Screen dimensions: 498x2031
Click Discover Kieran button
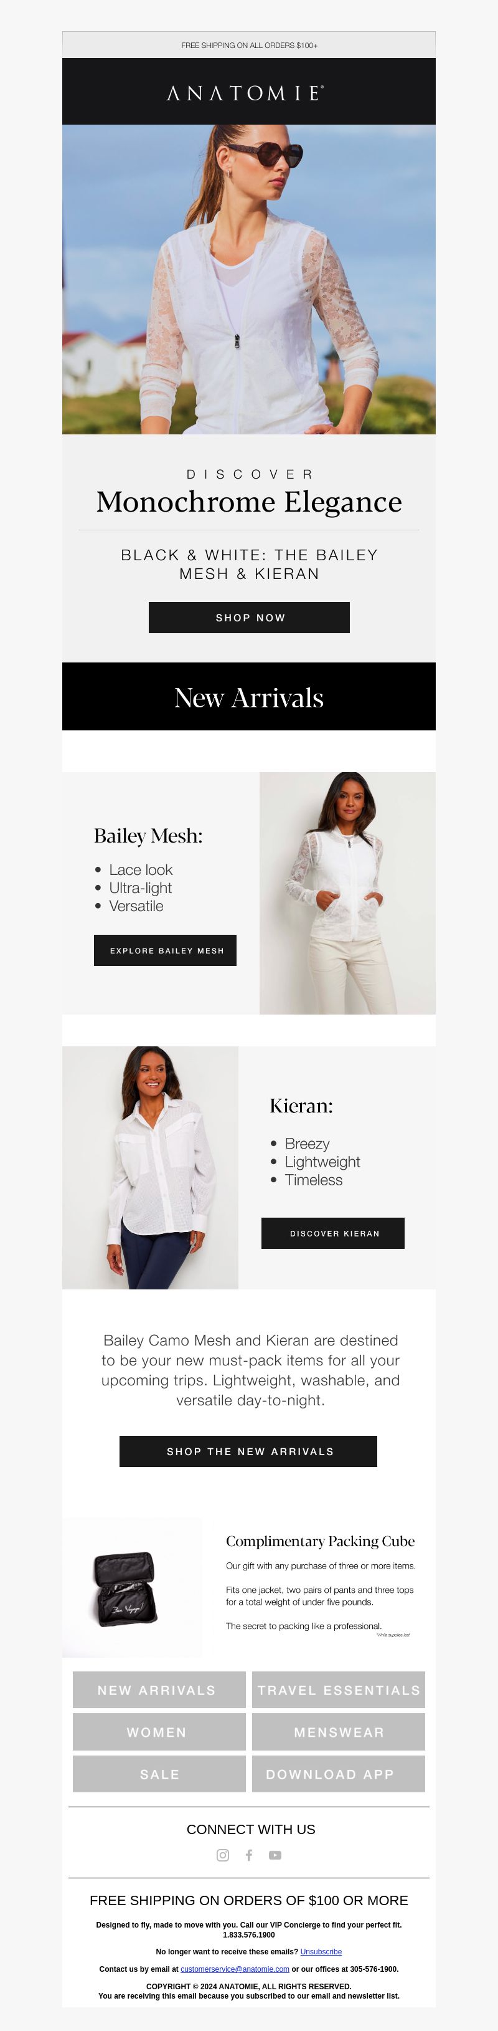click(333, 1233)
